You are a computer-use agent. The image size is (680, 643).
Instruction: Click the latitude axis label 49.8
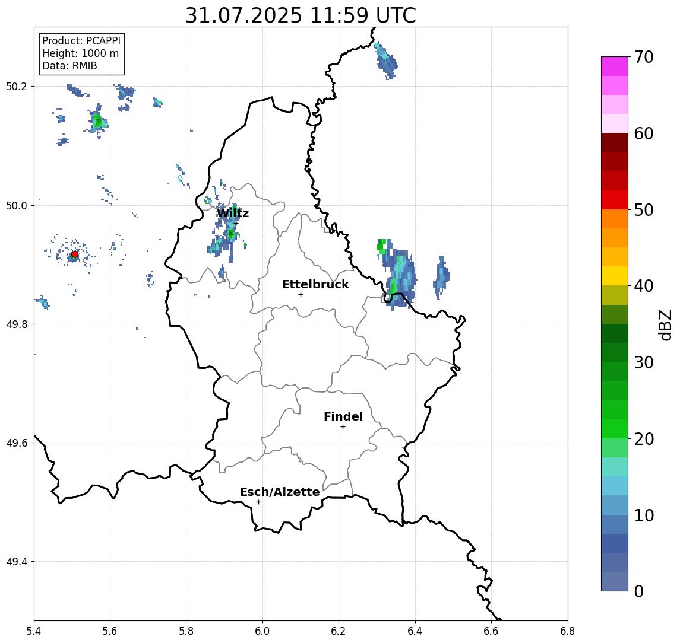[17, 324]
